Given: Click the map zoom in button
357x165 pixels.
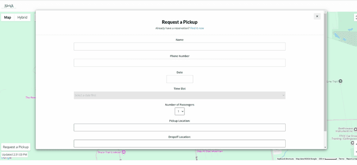Looking at the screenshot, I should (355, 144).
